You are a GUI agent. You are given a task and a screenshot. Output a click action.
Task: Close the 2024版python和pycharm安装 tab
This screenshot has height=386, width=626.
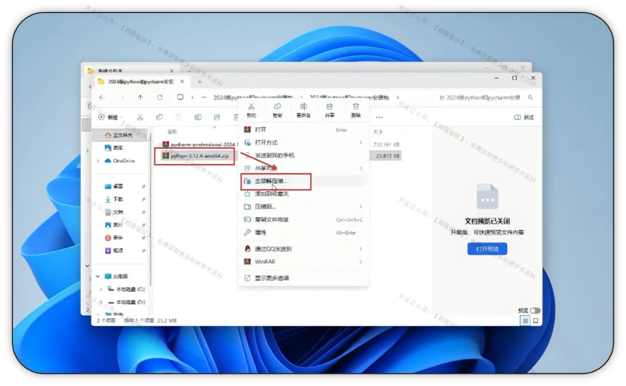coord(182,82)
